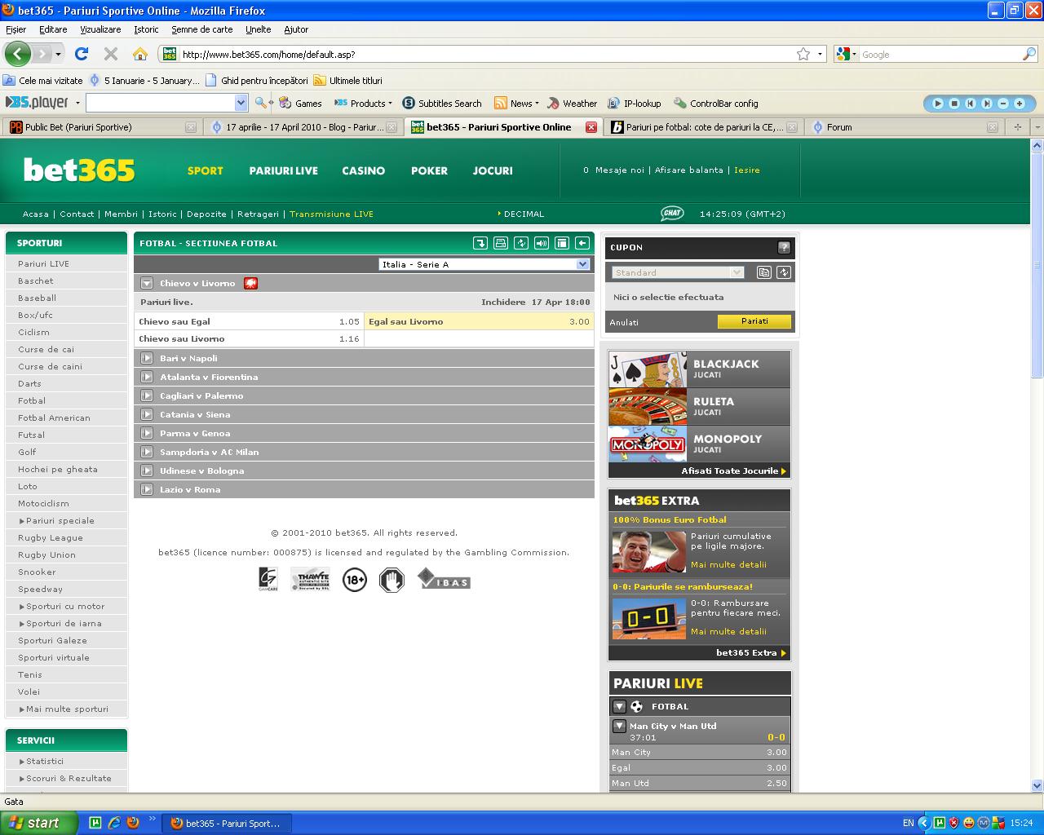
Task: Click the BS.Player stop button
Action: pyautogui.click(x=954, y=104)
